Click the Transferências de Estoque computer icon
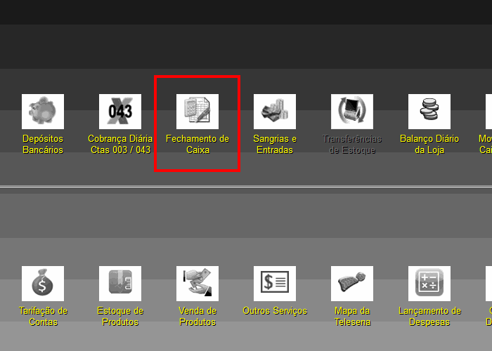The image size is (492, 351). tap(352, 112)
